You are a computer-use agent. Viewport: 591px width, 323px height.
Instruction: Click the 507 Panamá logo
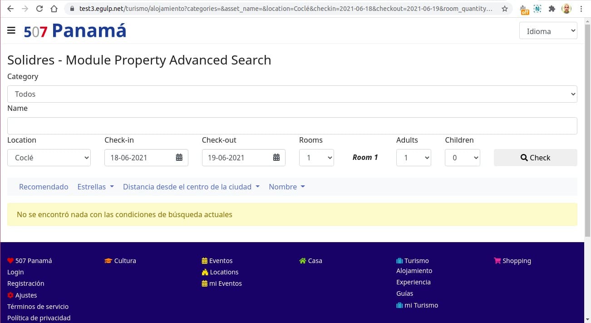coord(75,31)
